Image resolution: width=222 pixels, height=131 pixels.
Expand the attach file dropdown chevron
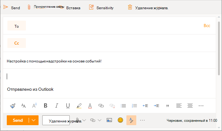[84, 120]
